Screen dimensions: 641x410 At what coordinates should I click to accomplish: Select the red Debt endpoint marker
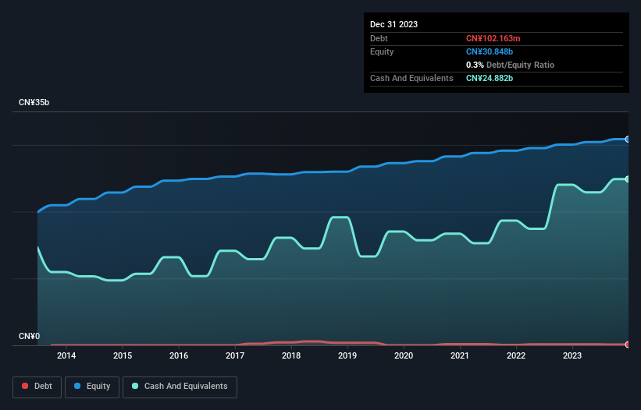pyautogui.click(x=628, y=345)
